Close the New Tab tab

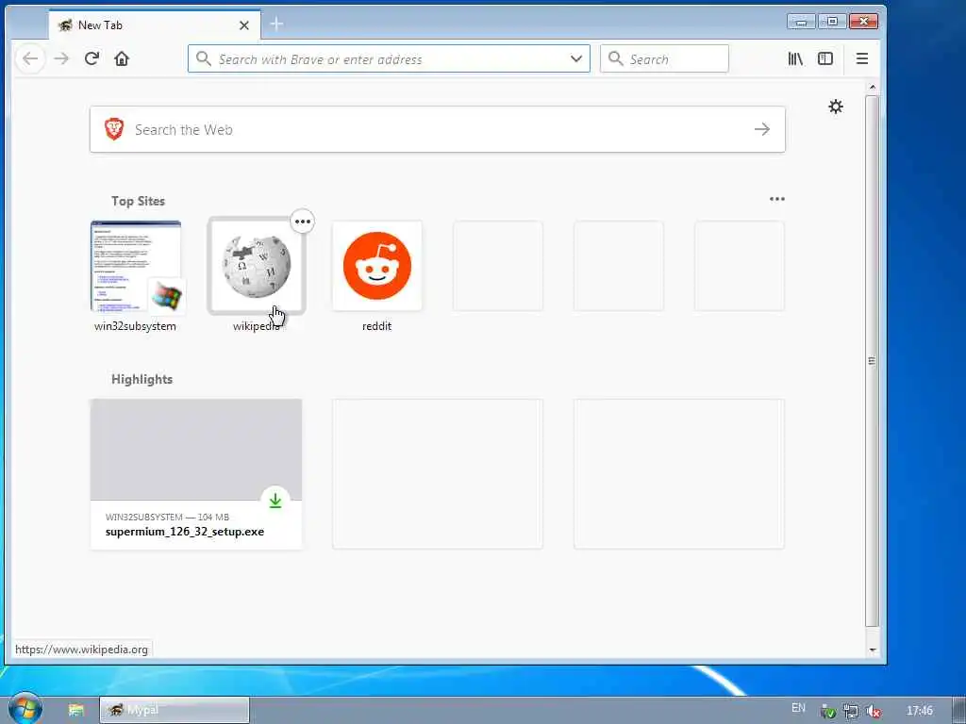(244, 25)
